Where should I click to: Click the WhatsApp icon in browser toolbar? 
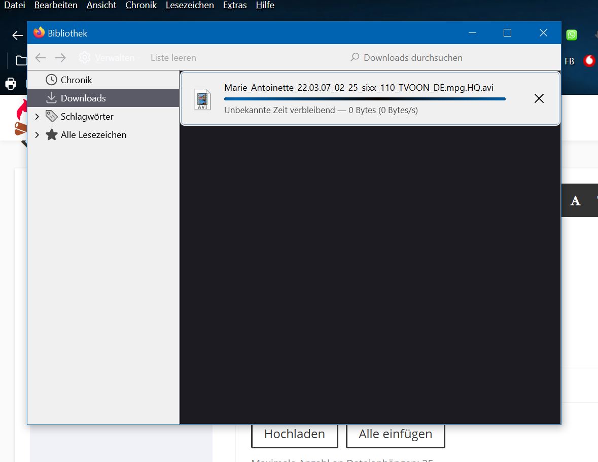pos(572,34)
